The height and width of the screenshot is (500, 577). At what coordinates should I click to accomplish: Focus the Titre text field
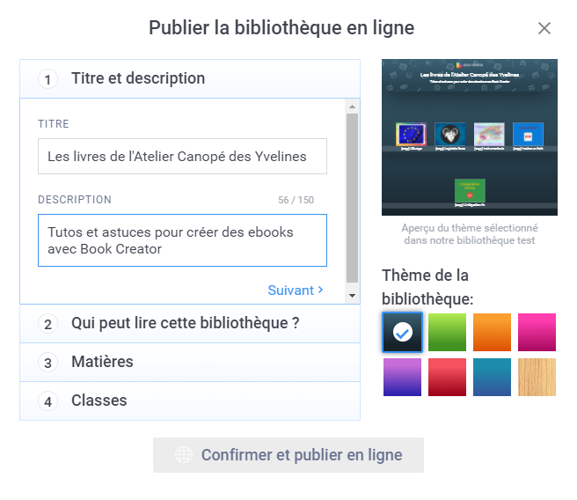pos(182,157)
